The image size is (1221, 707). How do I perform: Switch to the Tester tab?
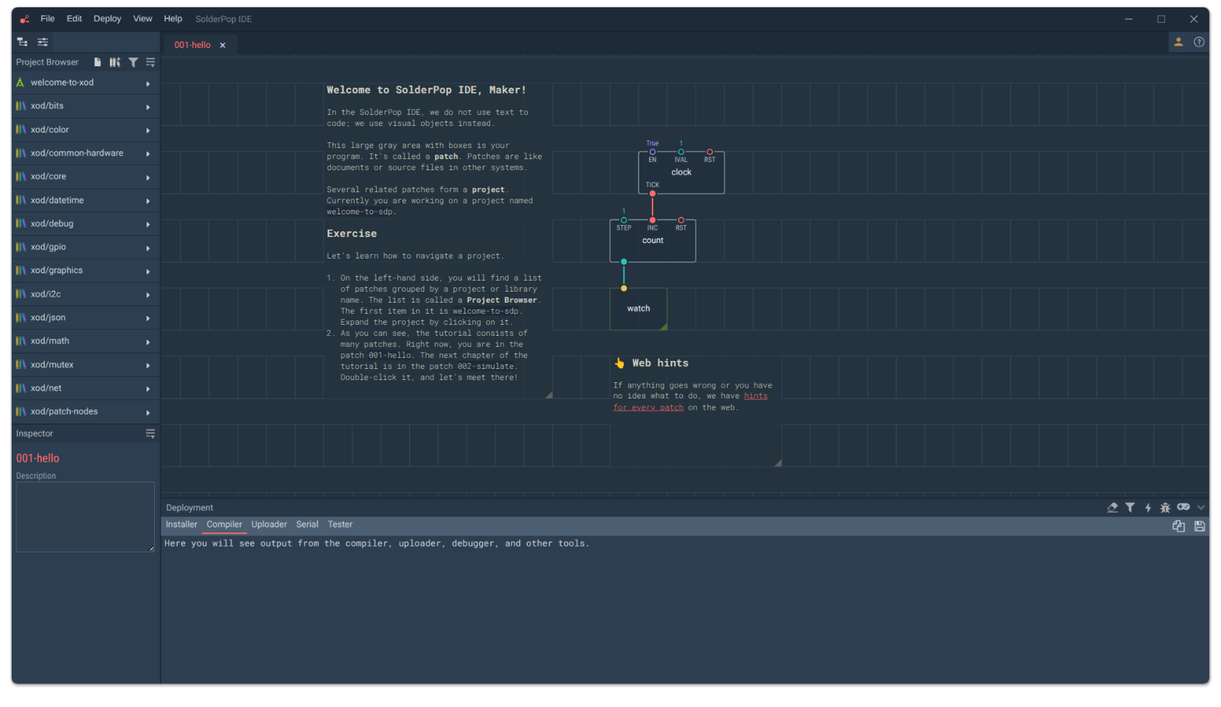(340, 524)
